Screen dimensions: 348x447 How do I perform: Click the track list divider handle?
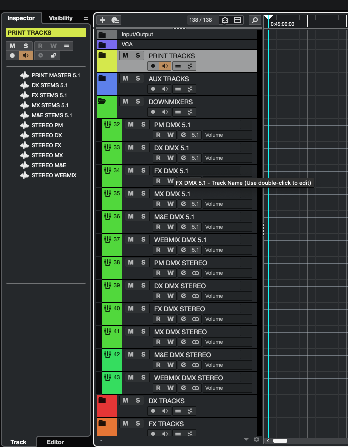263,229
